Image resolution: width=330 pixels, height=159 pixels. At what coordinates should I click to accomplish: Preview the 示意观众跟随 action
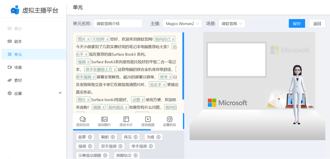tap(105, 155)
